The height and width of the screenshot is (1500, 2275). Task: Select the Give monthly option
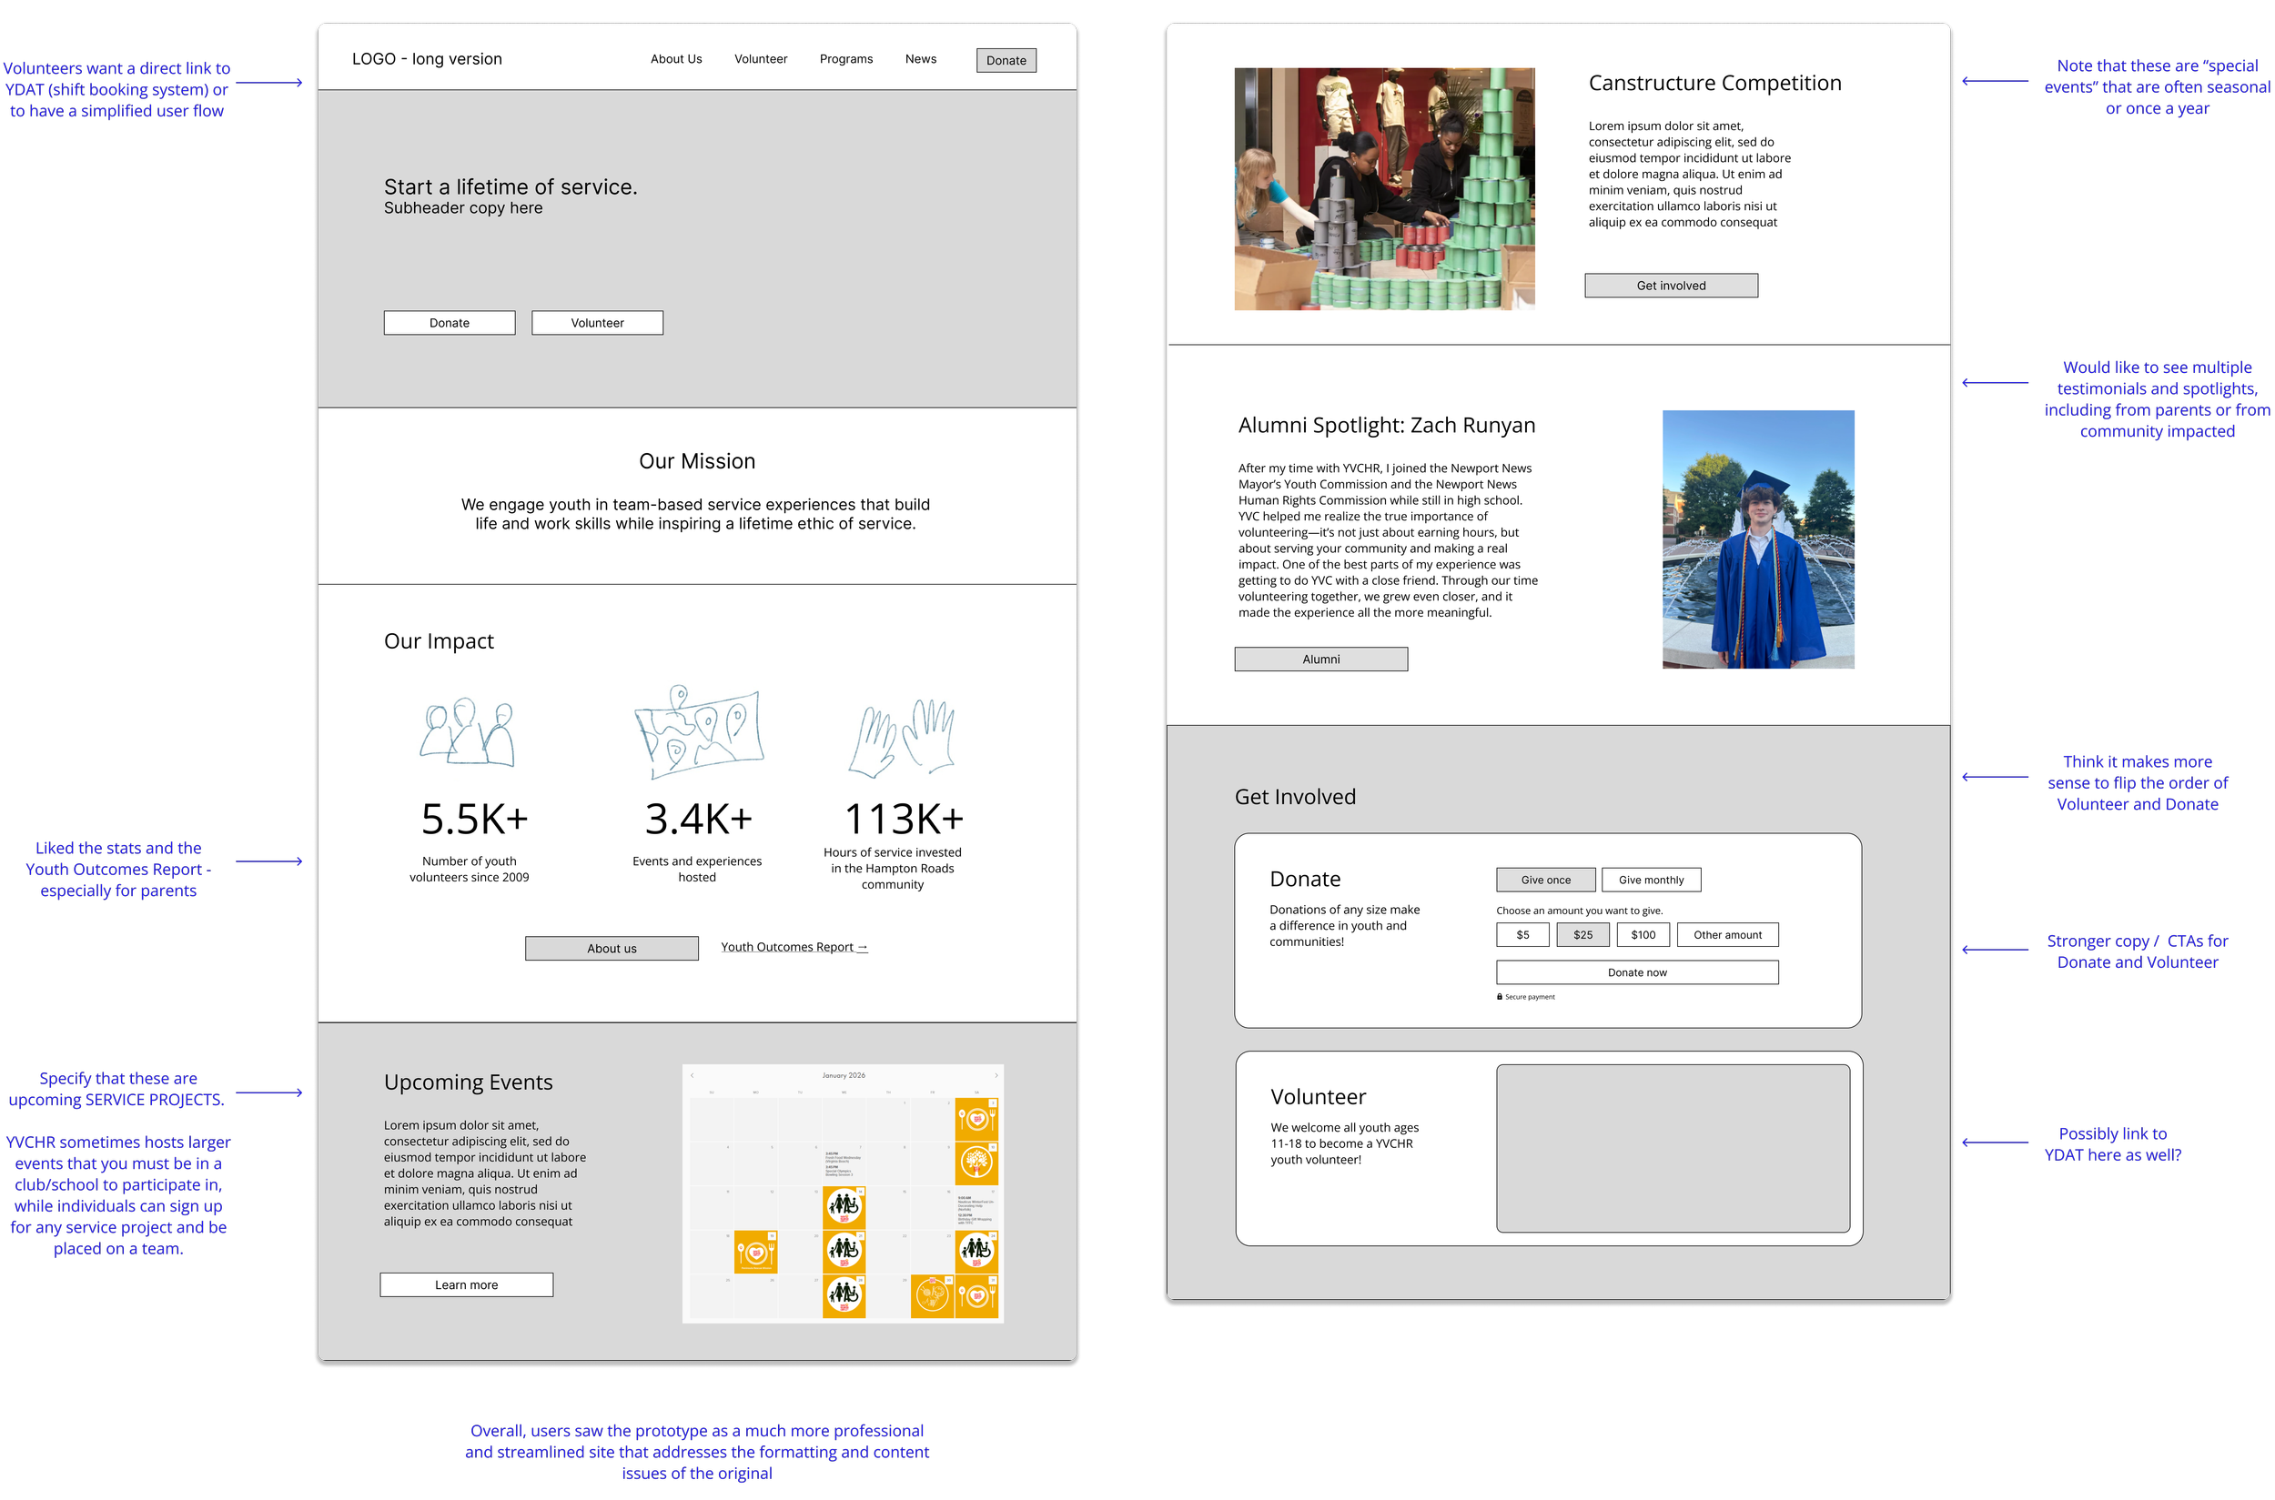coord(1650,881)
